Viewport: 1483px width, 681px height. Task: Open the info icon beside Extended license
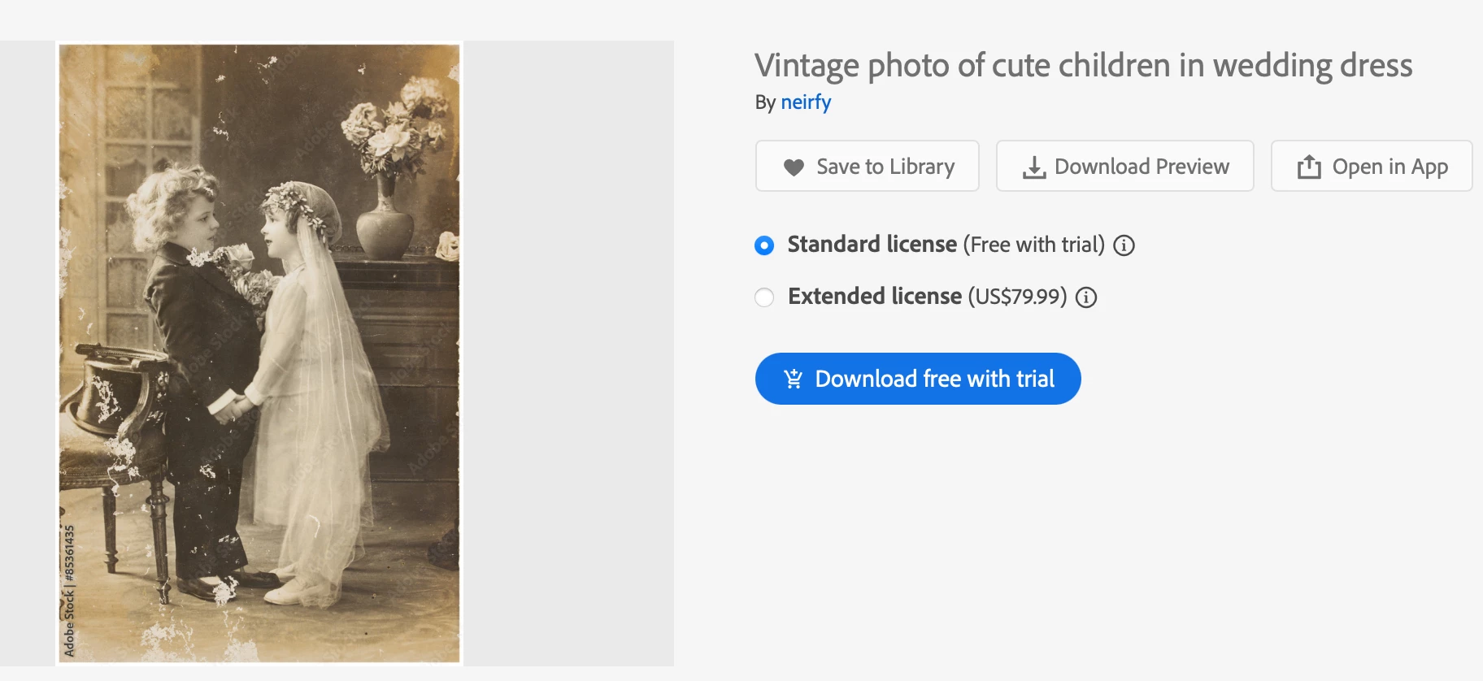[1086, 297]
